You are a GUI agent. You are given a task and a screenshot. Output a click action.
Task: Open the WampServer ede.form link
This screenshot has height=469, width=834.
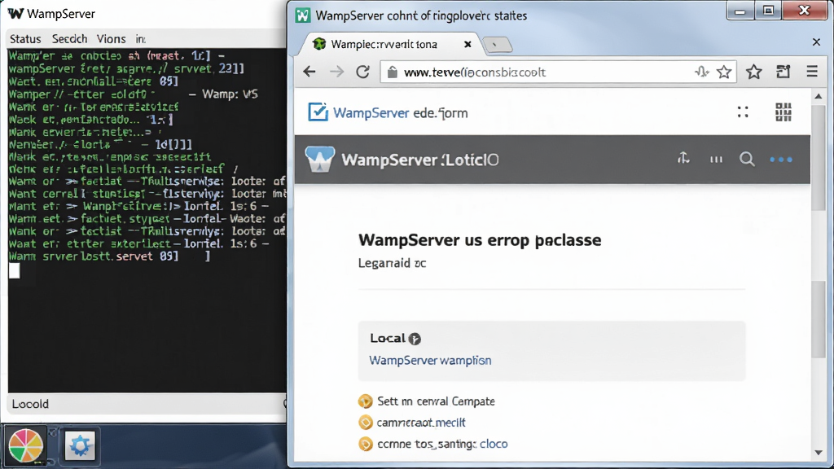pyautogui.click(x=401, y=112)
